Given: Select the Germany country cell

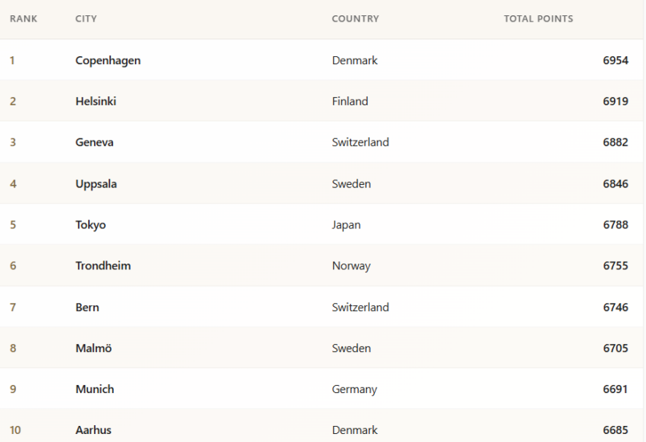Looking at the screenshot, I should pyautogui.click(x=354, y=389).
